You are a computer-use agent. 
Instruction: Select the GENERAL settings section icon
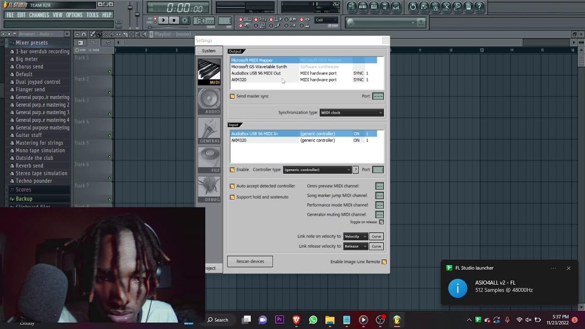209,130
